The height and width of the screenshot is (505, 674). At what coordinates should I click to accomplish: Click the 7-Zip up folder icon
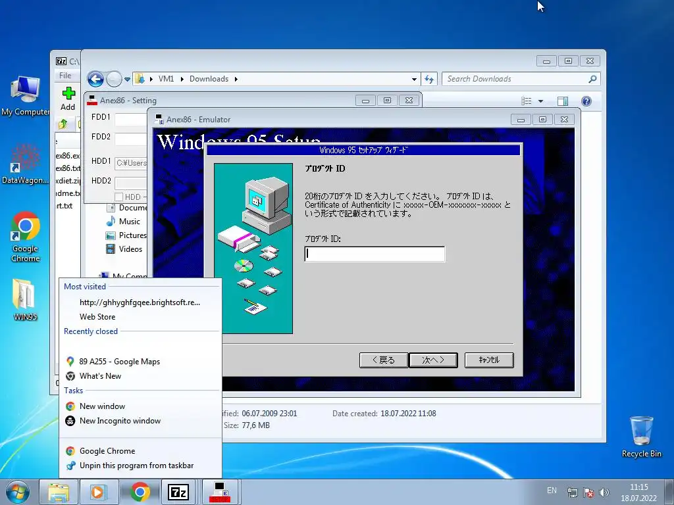coord(63,124)
